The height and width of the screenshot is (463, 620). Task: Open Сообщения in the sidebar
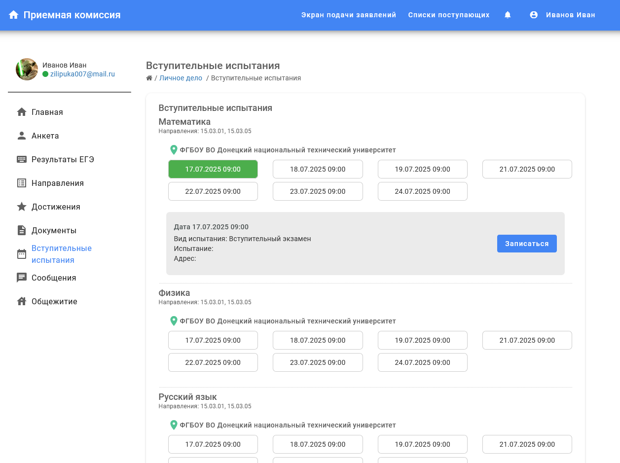[x=54, y=278]
